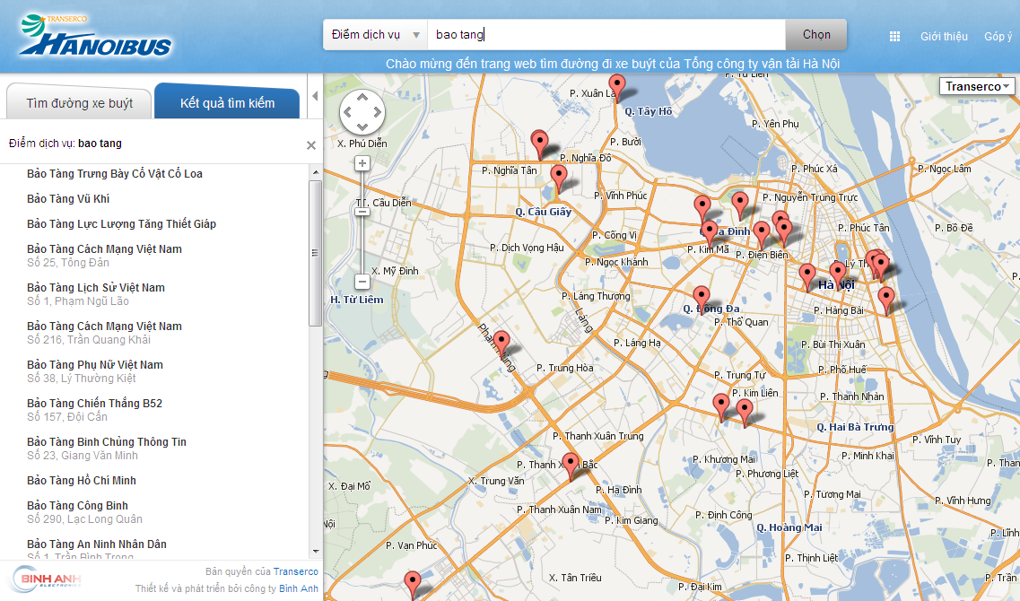Select Bảo Tàng Công Binh result
Viewport: 1020px width, 601px height.
point(84,512)
